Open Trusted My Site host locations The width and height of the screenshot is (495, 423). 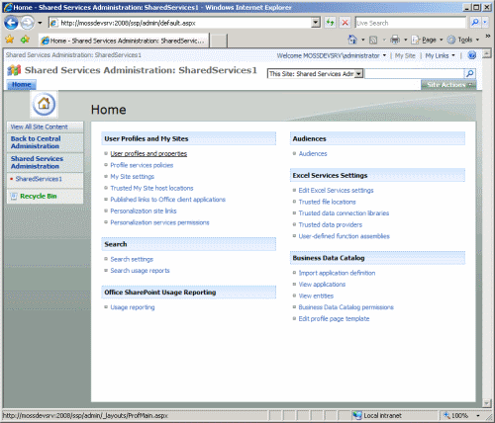(x=151, y=188)
